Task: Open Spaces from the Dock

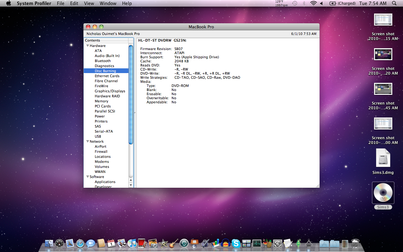Action: 246,243
